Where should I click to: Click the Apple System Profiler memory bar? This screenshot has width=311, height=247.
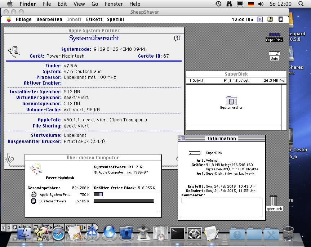[98, 194]
